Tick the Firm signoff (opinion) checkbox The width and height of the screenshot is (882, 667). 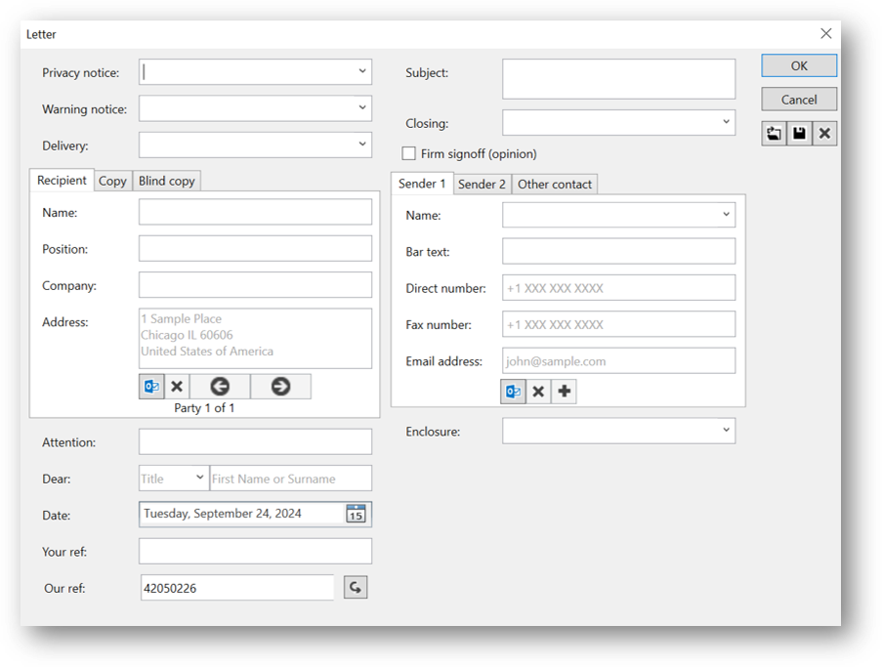[409, 153]
